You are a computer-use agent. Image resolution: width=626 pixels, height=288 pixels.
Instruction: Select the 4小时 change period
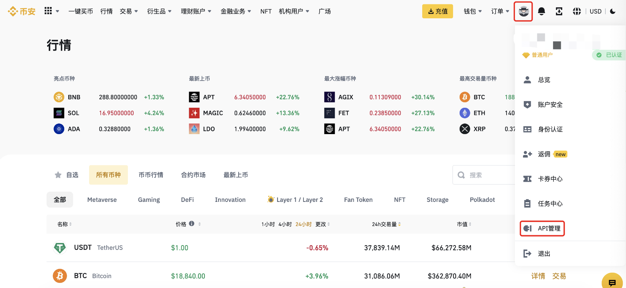[285, 224]
